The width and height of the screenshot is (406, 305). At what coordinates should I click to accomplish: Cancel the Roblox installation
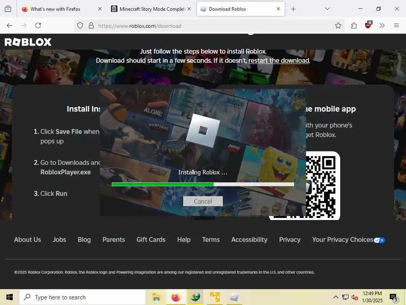click(x=203, y=201)
